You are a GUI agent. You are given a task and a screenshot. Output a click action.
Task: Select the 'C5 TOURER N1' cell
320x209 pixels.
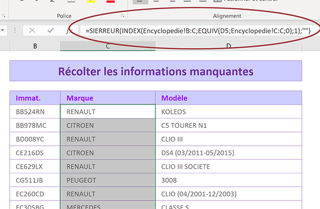pyautogui.click(x=229, y=126)
